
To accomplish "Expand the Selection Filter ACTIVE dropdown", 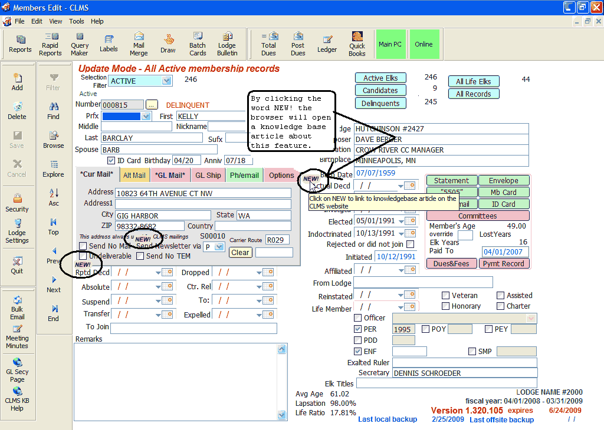I will click(x=166, y=81).
